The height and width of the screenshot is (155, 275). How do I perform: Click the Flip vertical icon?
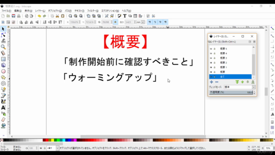37,22
